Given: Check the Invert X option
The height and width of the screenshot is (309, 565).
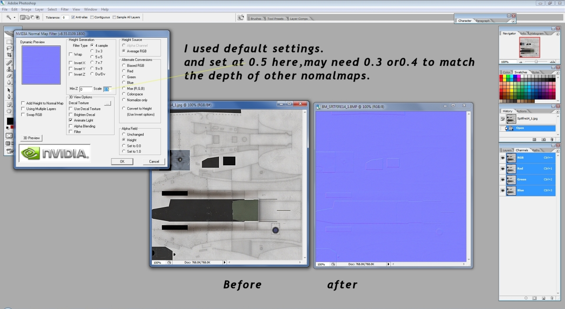Looking at the screenshot, I should pos(71,63).
